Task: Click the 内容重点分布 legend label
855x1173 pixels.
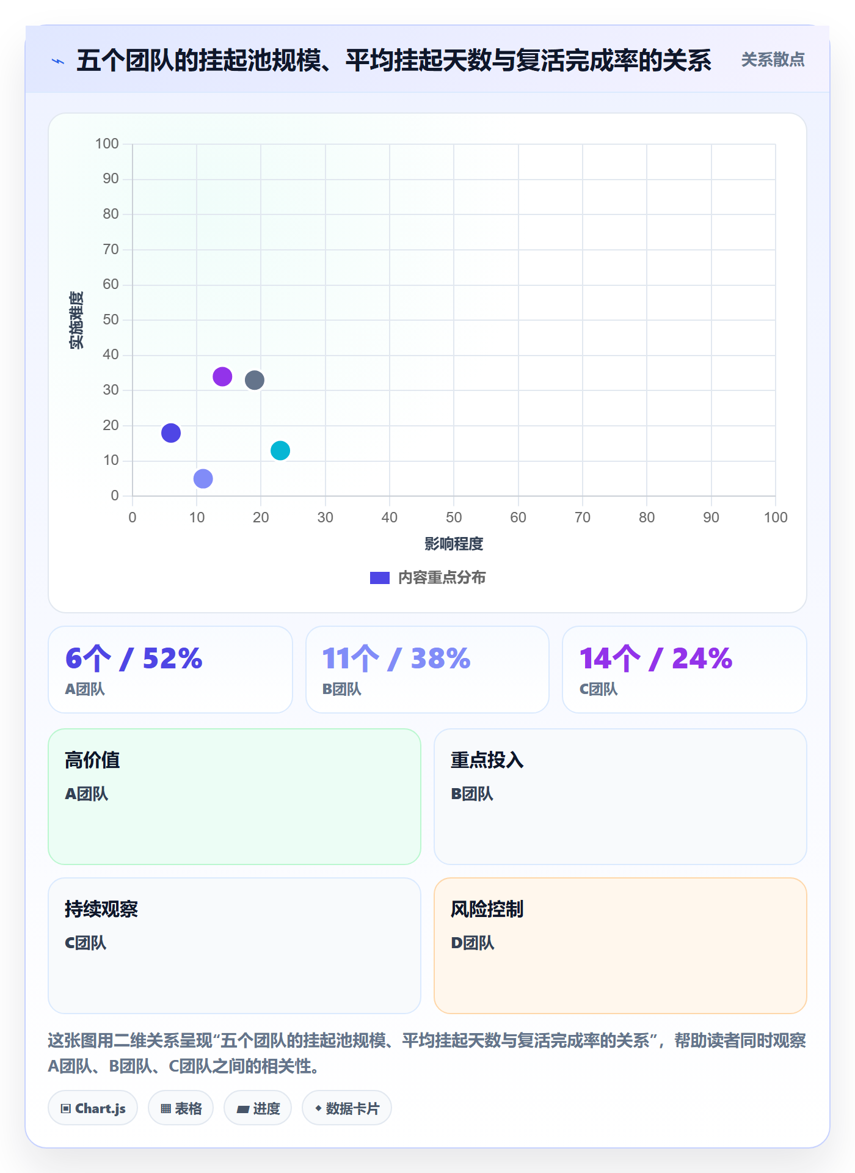Action: [x=442, y=578]
